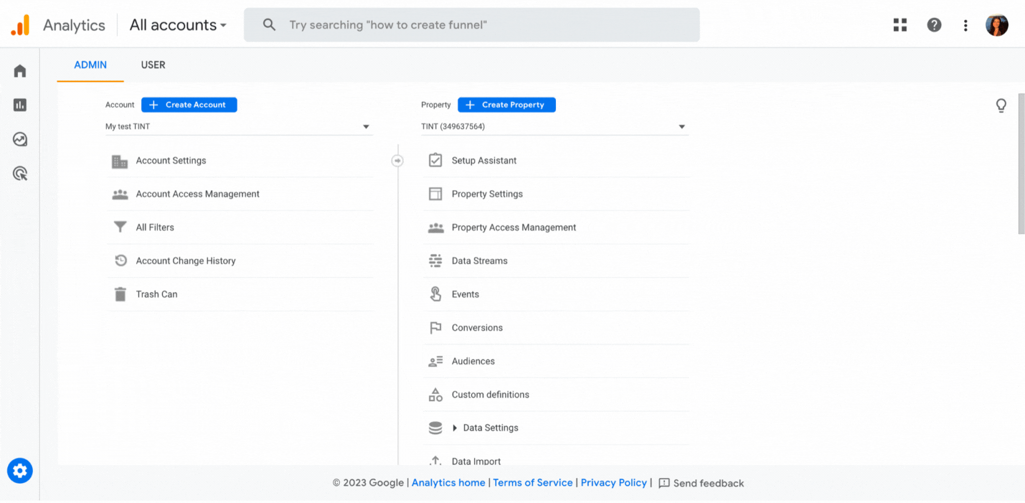Open Data Import text entry
The height and width of the screenshot is (503, 1025).
click(x=476, y=461)
